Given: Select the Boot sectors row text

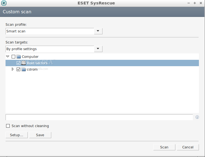Looking at the screenshot, I should (x=37, y=63).
